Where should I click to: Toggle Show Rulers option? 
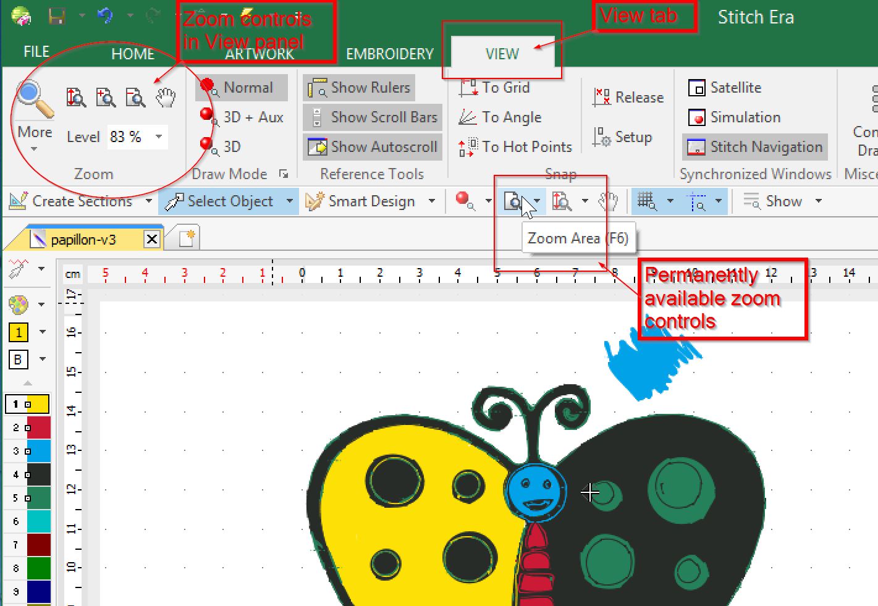coord(360,88)
